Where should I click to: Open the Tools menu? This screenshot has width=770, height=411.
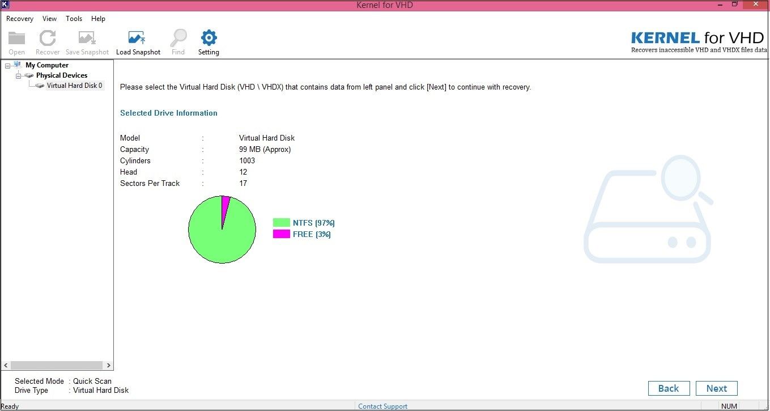click(x=74, y=19)
